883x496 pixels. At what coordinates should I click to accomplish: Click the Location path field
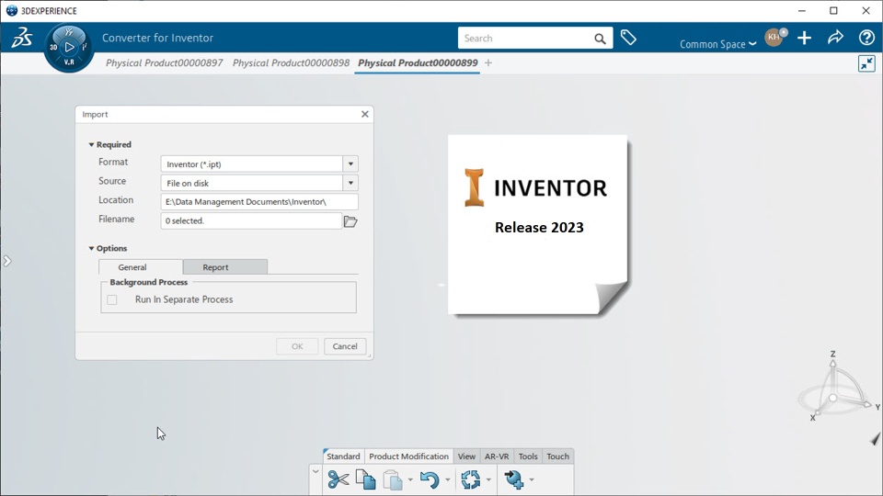click(259, 202)
